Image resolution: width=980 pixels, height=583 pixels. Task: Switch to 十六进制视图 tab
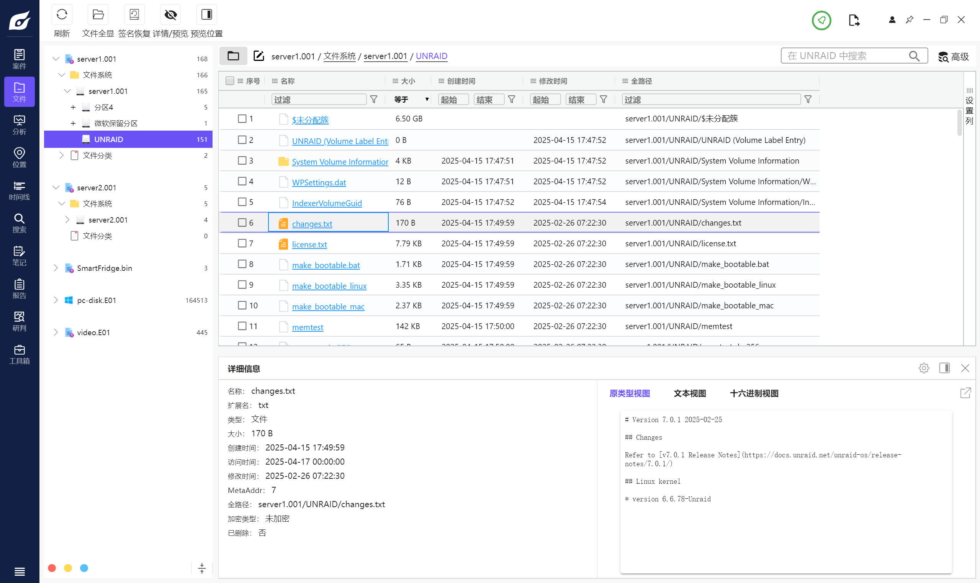point(754,393)
